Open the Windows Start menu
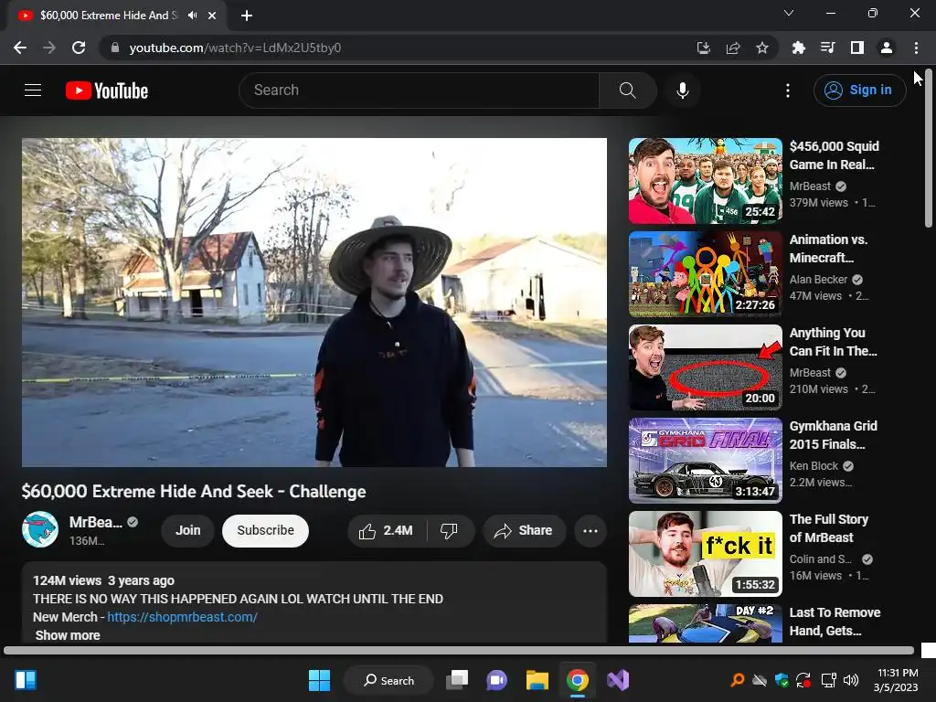The image size is (936, 702). pyautogui.click(x=319, y=680)
